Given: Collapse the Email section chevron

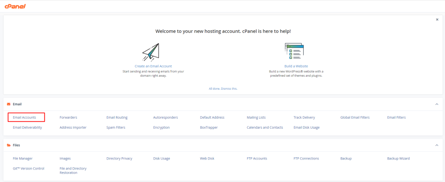Looking at the screenshot, I should [x=437, y=104].
